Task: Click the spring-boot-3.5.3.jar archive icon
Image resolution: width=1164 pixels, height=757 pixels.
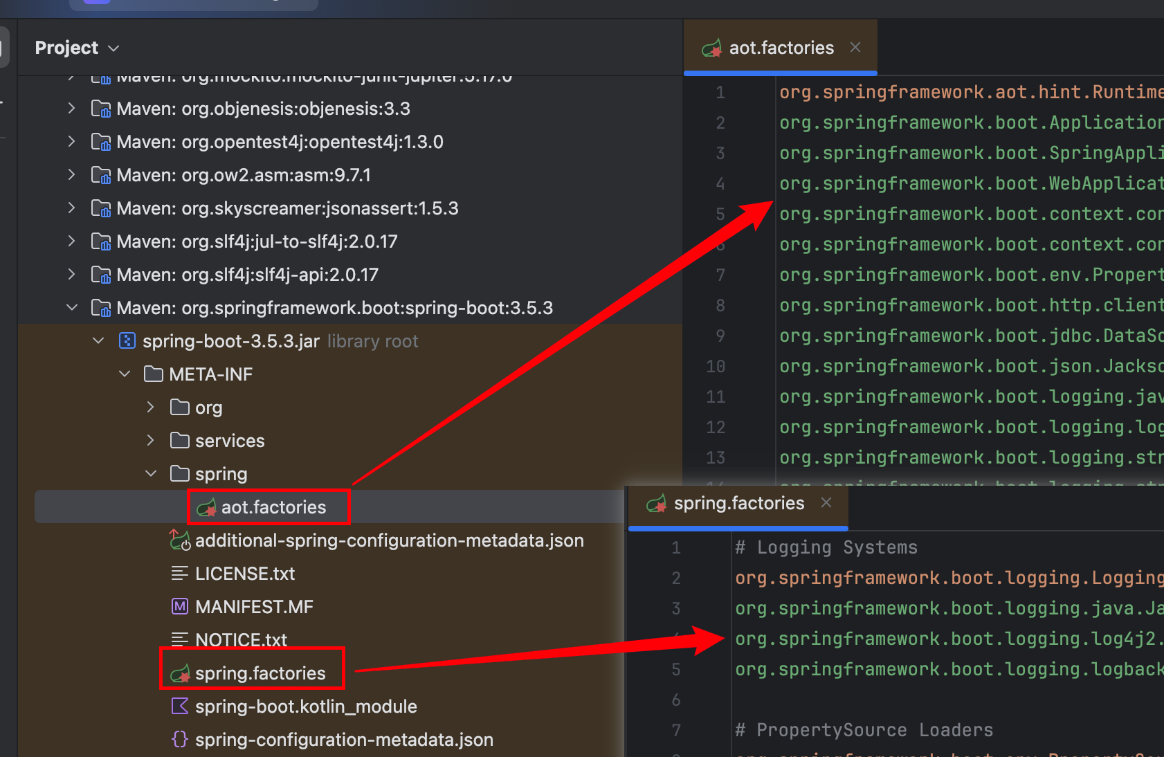Action: (127, 340)
